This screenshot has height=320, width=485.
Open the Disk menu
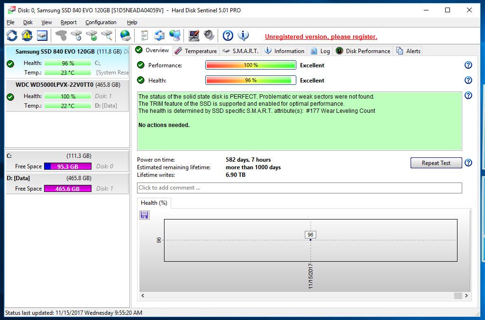coord(28,22)
